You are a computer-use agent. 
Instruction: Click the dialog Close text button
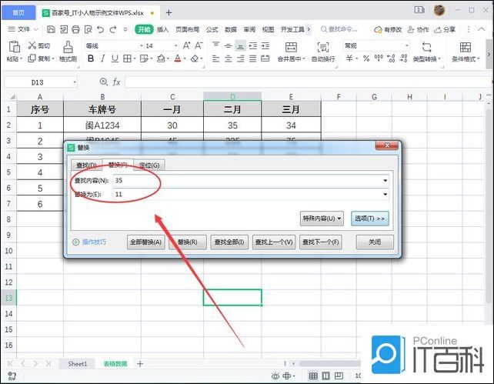coord(375,242)
